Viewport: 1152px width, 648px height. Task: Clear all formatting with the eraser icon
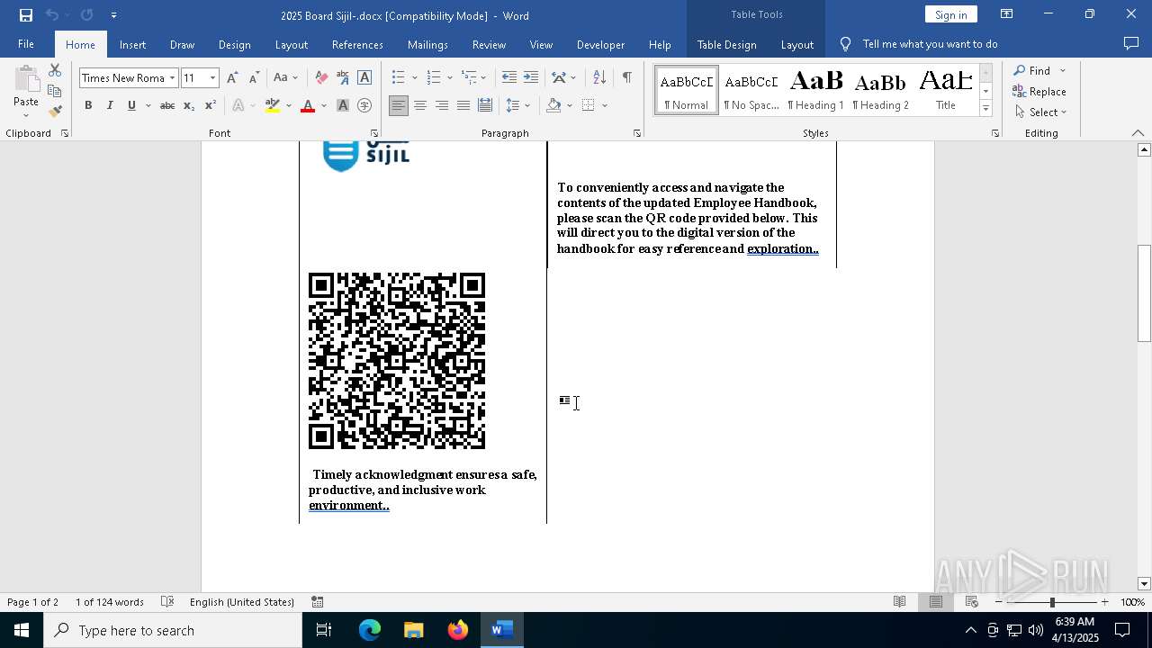(x=321, y=78)
